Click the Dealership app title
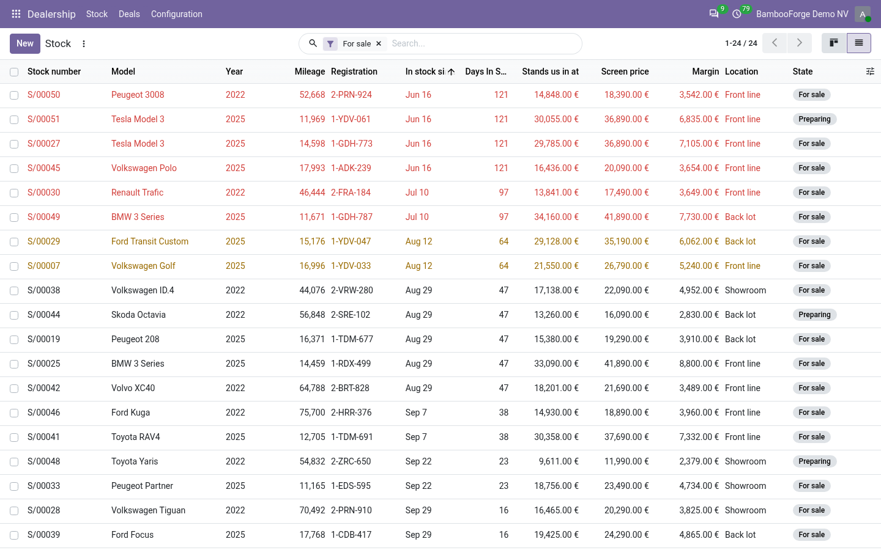The height and width of the screenshot is (550, 881). (x=51, y=14)
